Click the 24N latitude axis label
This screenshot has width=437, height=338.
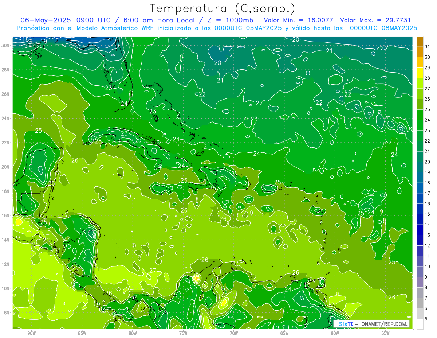6,119
